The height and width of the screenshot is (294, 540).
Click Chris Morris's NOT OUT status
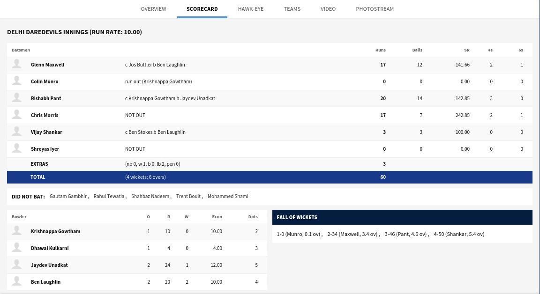click(135, 115)
